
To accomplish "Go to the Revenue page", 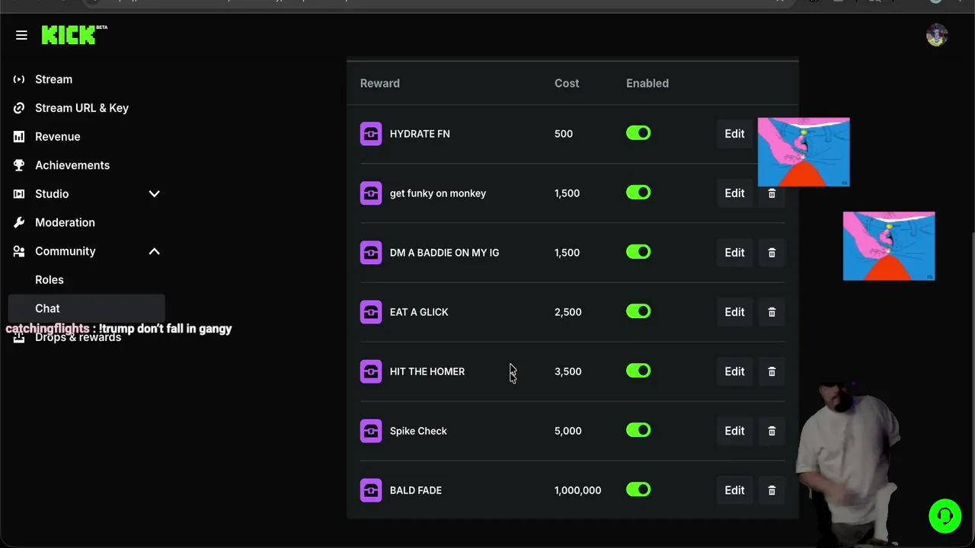I will coord(57,137).
